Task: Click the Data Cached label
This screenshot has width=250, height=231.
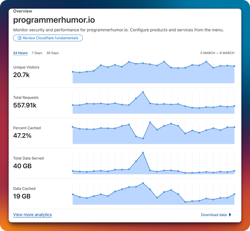Action: (24, 188)
